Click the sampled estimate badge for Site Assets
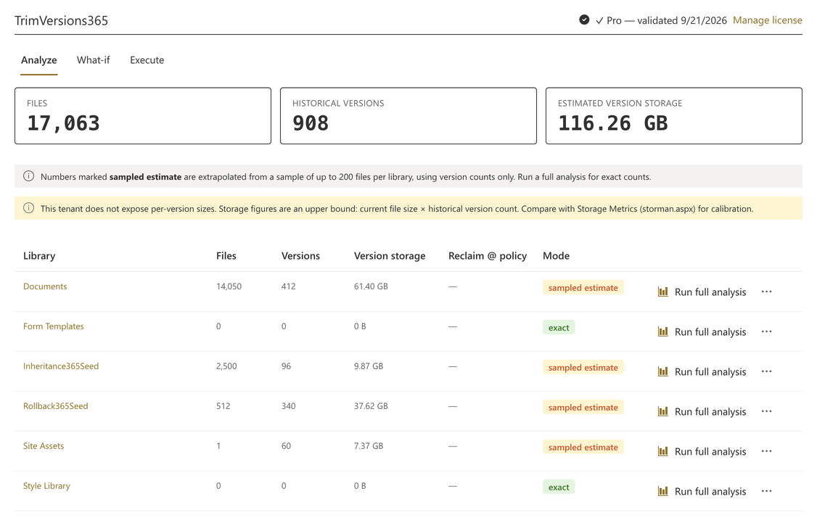 point(583,447)
